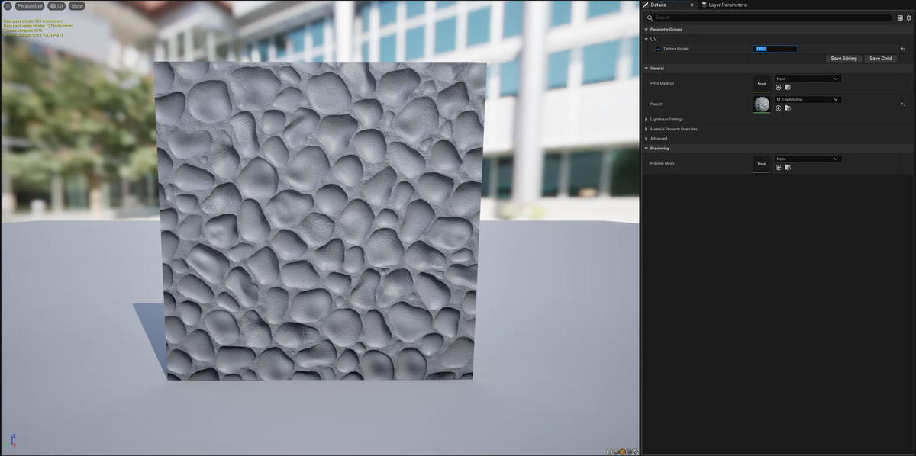Set preview shape to cylinder
Screen dimensions: 916x456
coord(609,451)
